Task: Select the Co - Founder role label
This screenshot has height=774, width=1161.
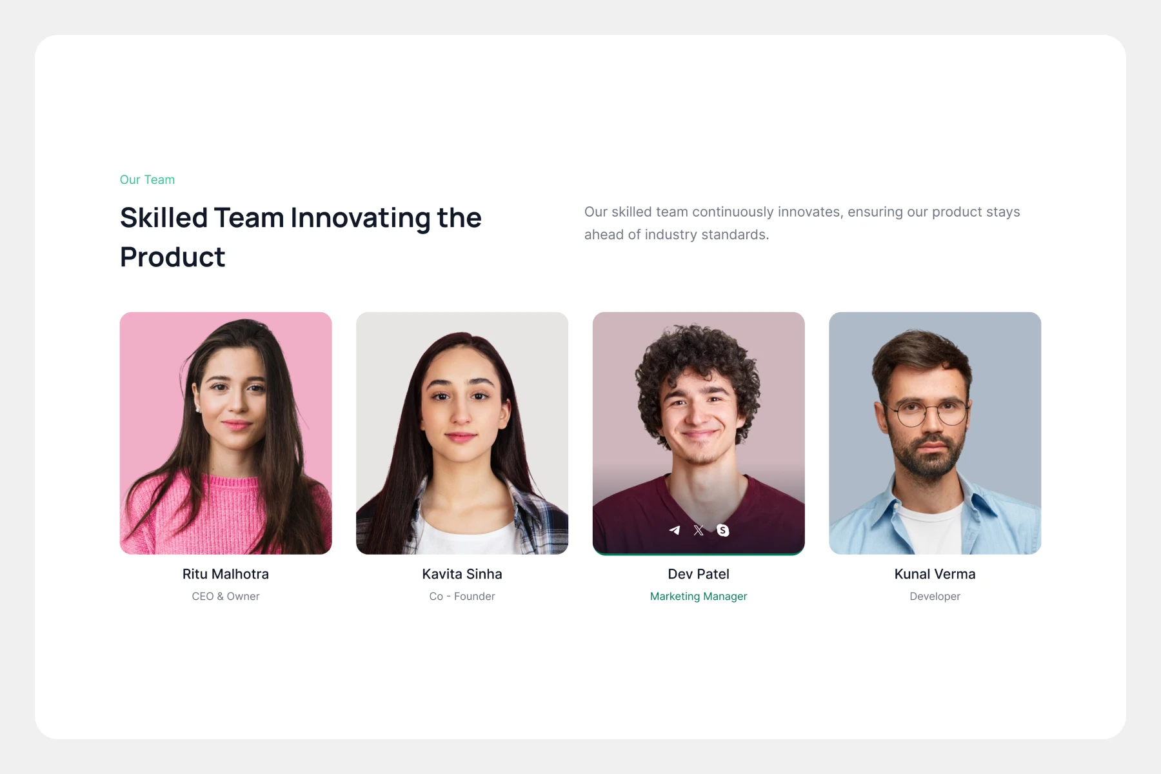Action: tap(462, 597)
